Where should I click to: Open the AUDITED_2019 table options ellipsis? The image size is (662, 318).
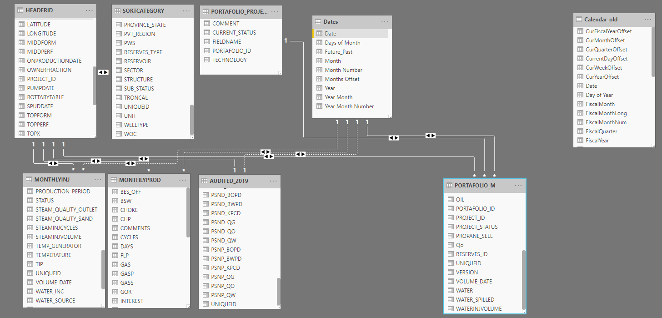pos(273,181)
